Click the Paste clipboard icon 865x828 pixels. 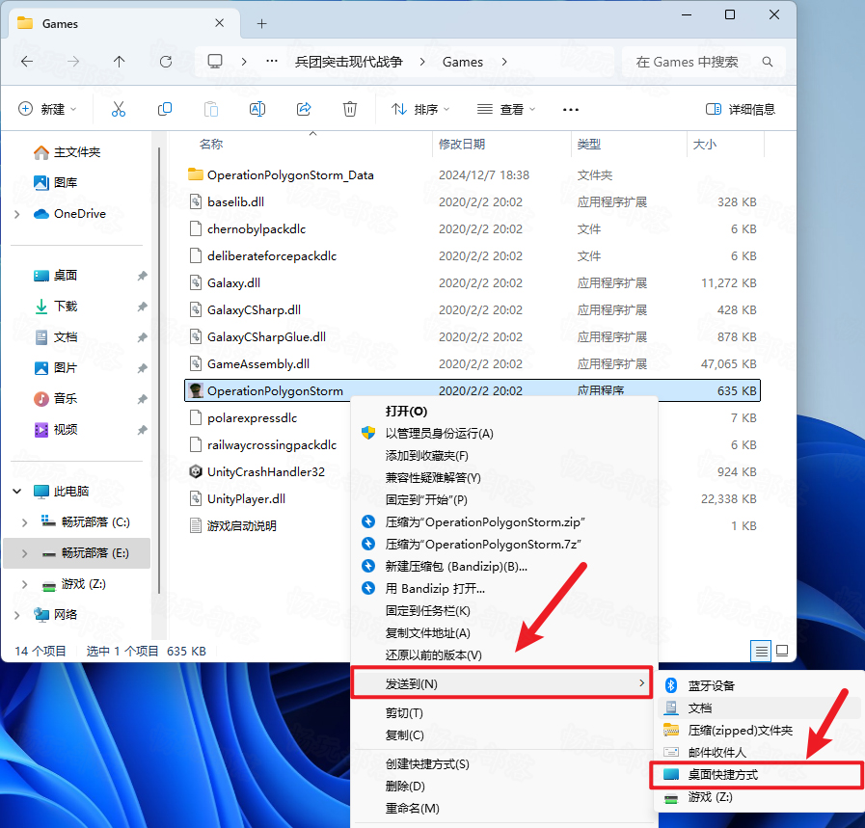[211, 109]
